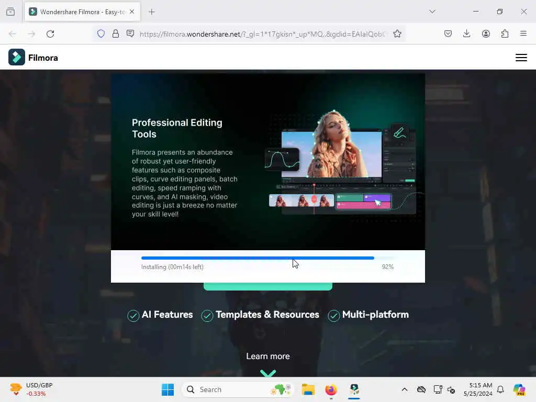The image size is (536, 402).
Task: Focus the URL address bar
Action: (262, 34)
